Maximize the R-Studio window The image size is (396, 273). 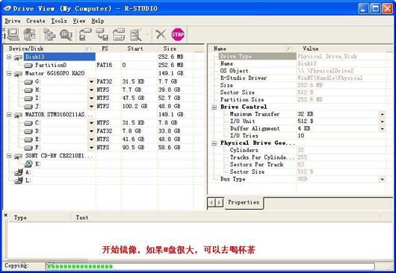coord(375,9)
